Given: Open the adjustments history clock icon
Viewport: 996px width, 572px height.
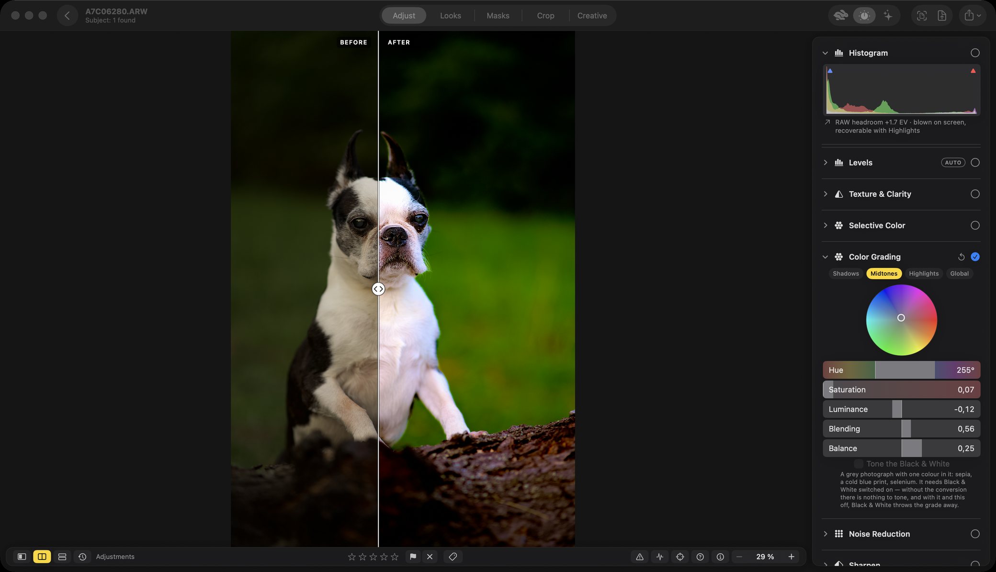Looking at the screenshot, I should [x=82, y=557].
